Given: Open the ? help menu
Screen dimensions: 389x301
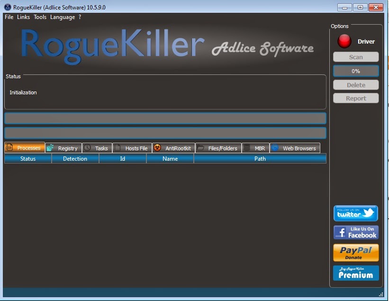Looking at the screenshot, I should point(80,17).
